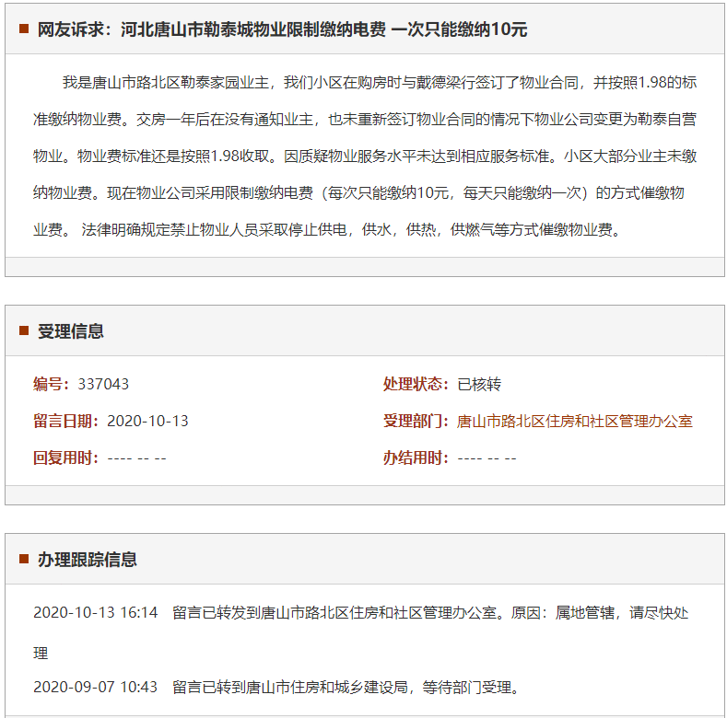The height and width of the screenshot is (718, 727).
Task: Click the timestamp 2020-10-13 16:14
Action: pos(96,612)
